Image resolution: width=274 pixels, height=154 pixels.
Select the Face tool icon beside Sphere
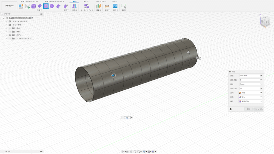58,6
